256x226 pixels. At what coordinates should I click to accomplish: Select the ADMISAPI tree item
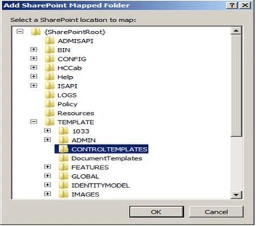(76, 41)
